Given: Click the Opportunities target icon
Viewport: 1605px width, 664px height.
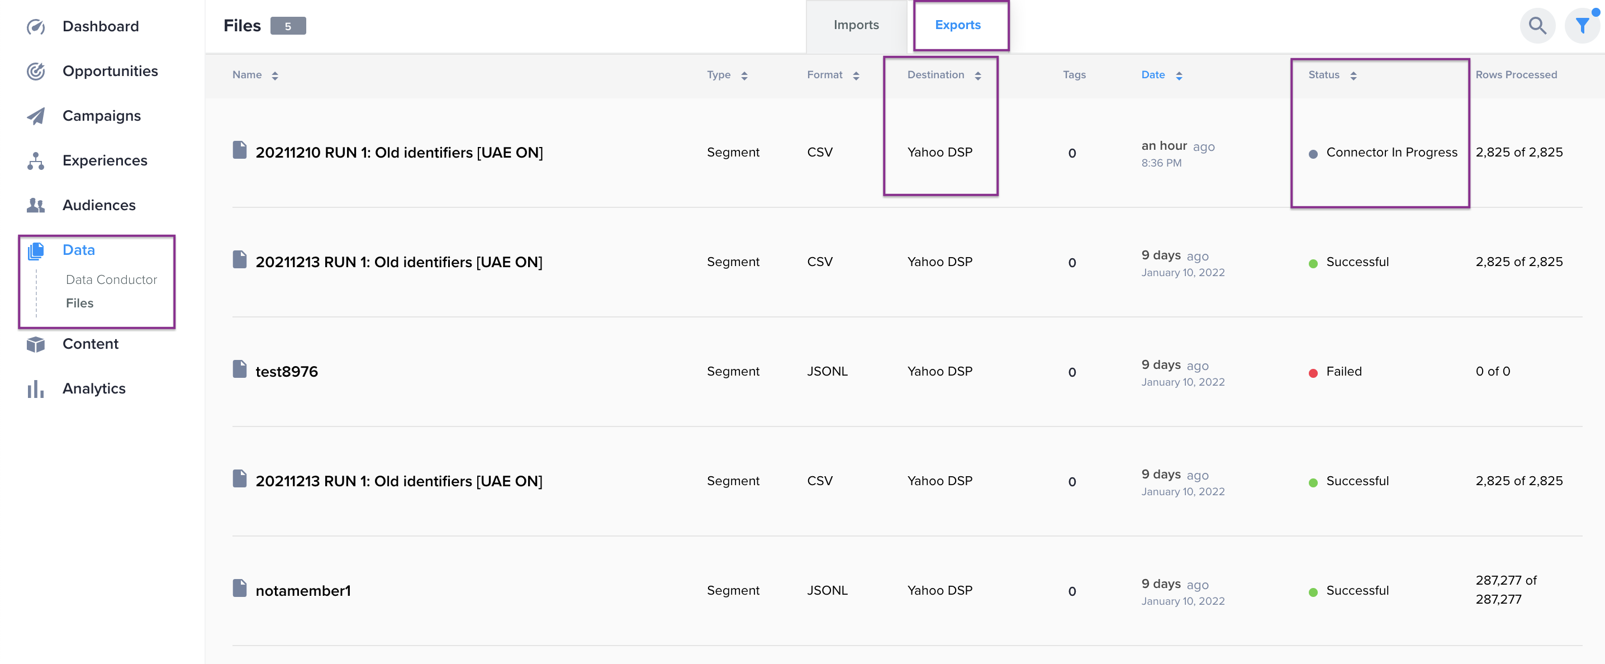Looking at the screenshot, I should [36, 71].
